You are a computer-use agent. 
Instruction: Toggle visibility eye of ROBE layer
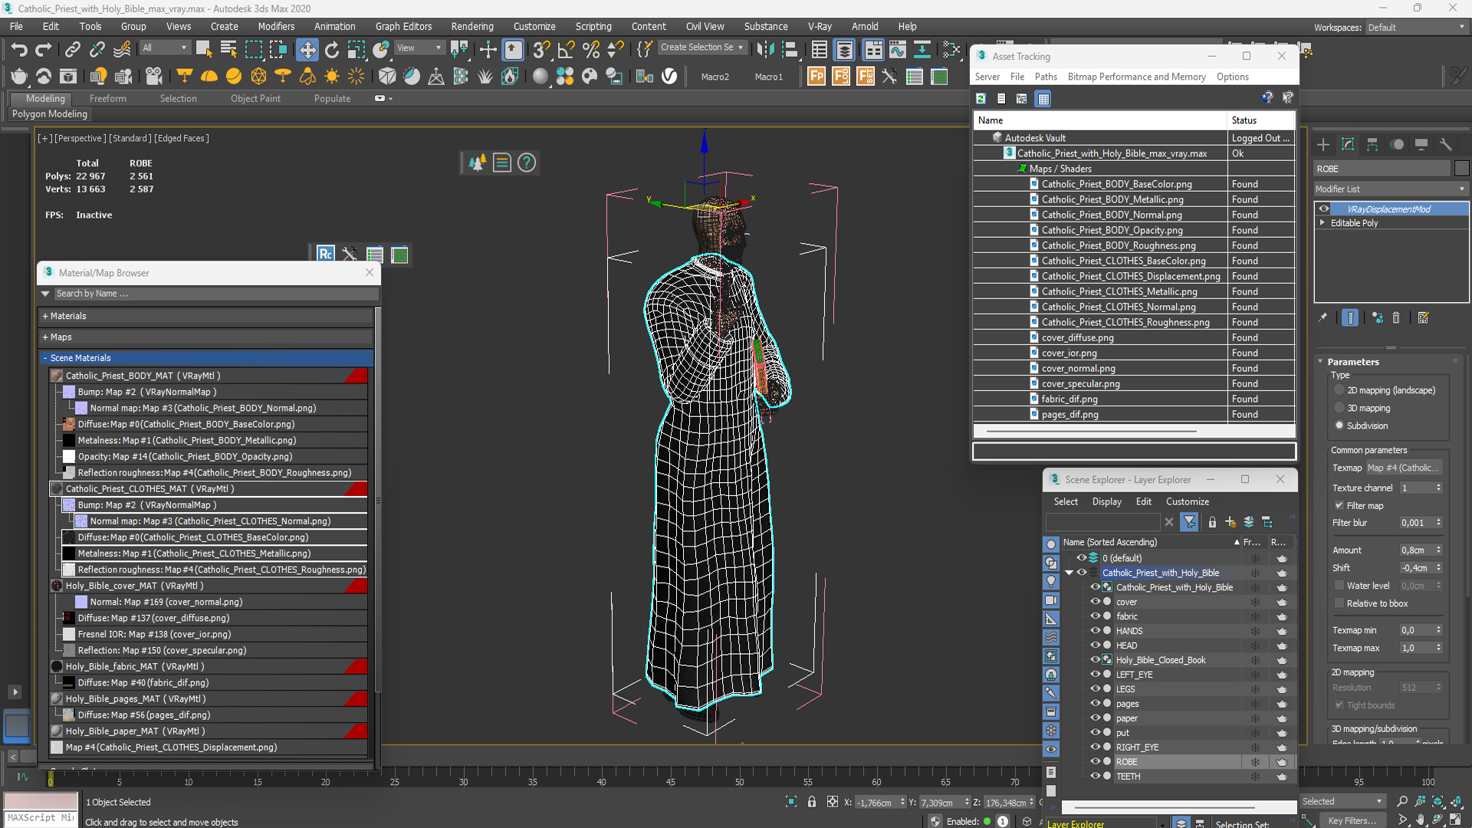pos(1095,761)
